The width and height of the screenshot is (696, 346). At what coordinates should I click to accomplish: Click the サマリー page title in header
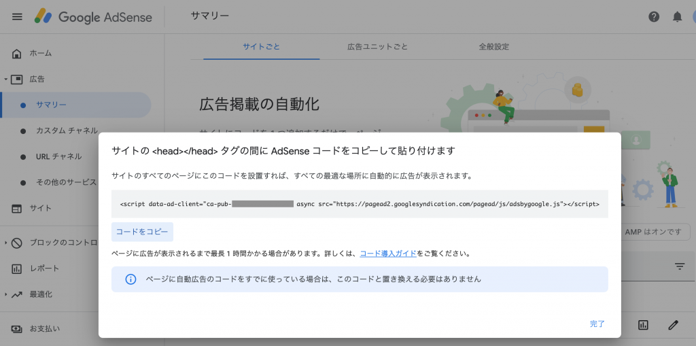pos(210,16)
